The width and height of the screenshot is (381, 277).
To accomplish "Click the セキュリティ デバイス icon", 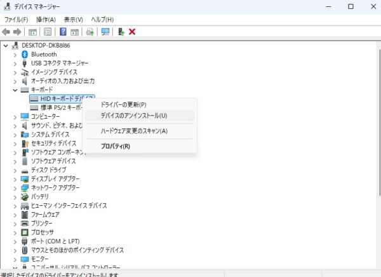I will [25, 144].
